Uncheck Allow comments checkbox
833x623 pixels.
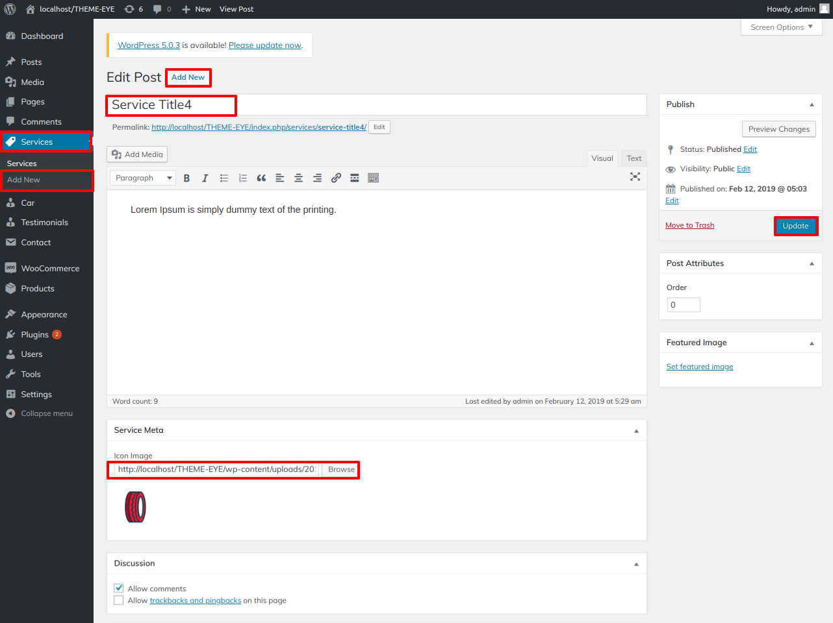(119, 588)
